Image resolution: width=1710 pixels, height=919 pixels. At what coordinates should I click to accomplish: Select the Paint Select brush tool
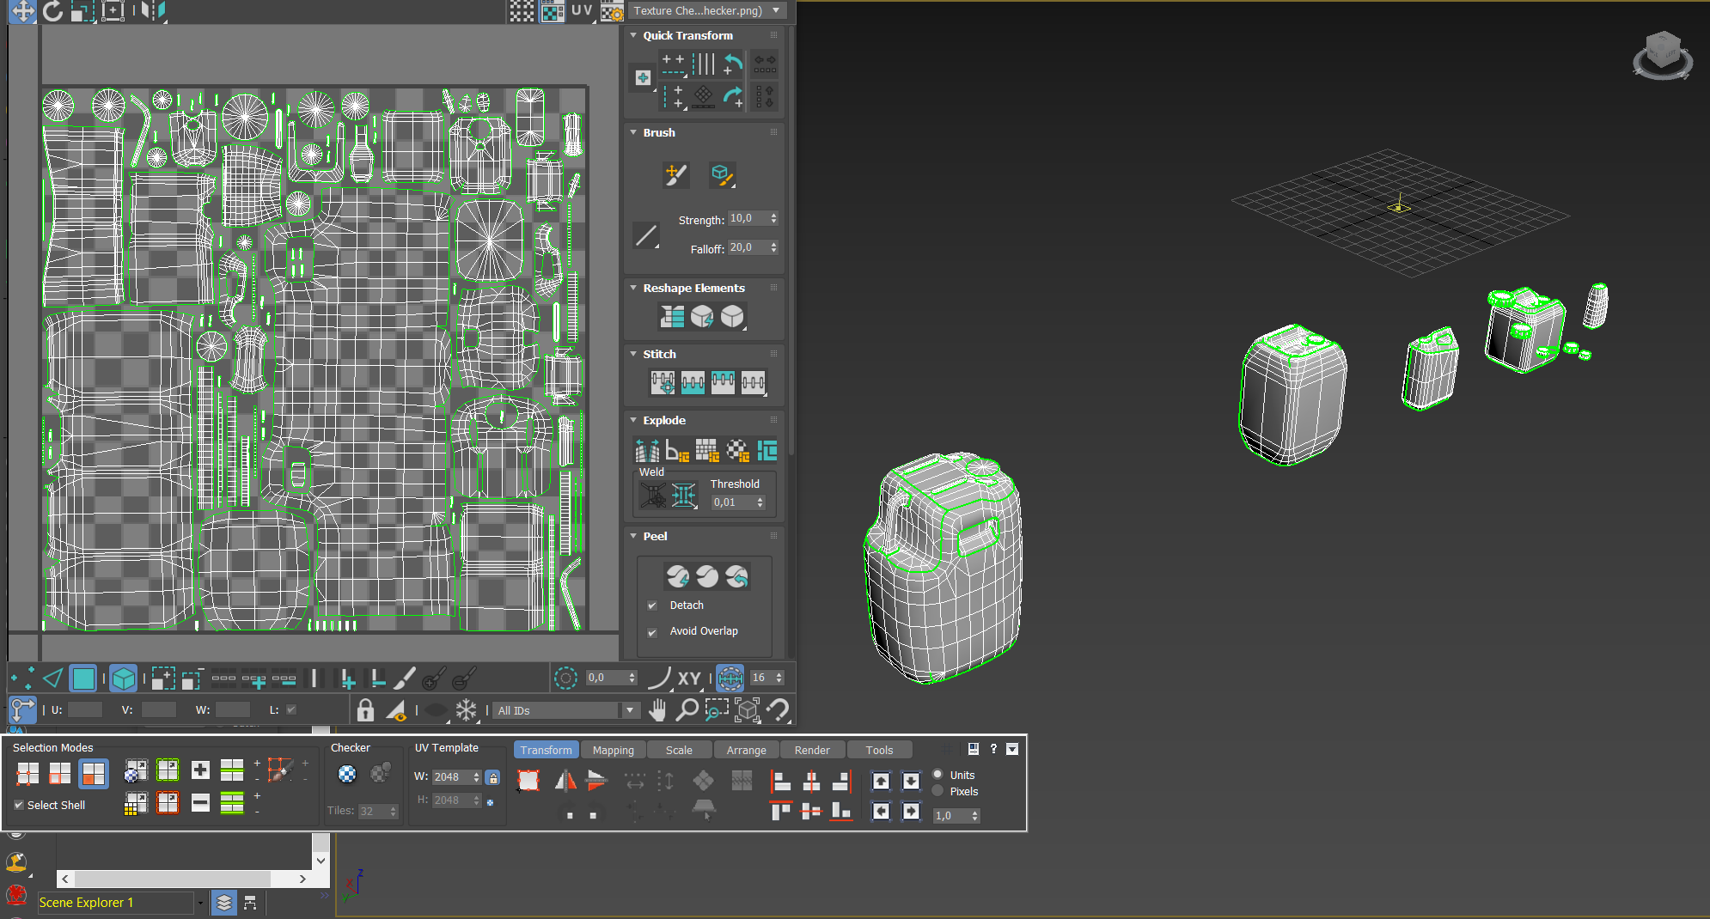405,679
